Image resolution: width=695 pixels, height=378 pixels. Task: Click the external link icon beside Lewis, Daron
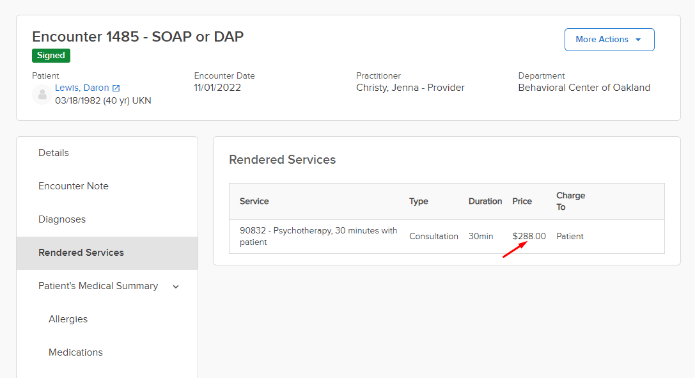click(x=116, y=88)
